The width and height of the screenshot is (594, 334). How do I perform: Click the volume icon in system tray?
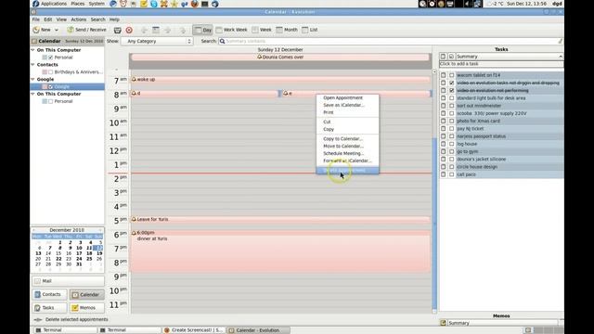tap(468, 4)
